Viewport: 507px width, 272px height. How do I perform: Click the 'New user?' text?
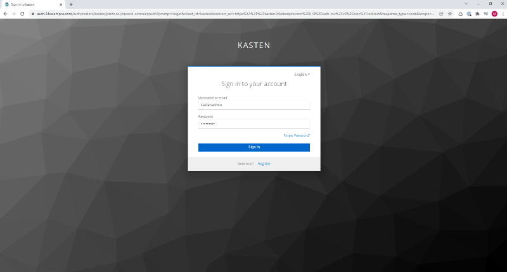pyautogui.click(x=246, y=164)
